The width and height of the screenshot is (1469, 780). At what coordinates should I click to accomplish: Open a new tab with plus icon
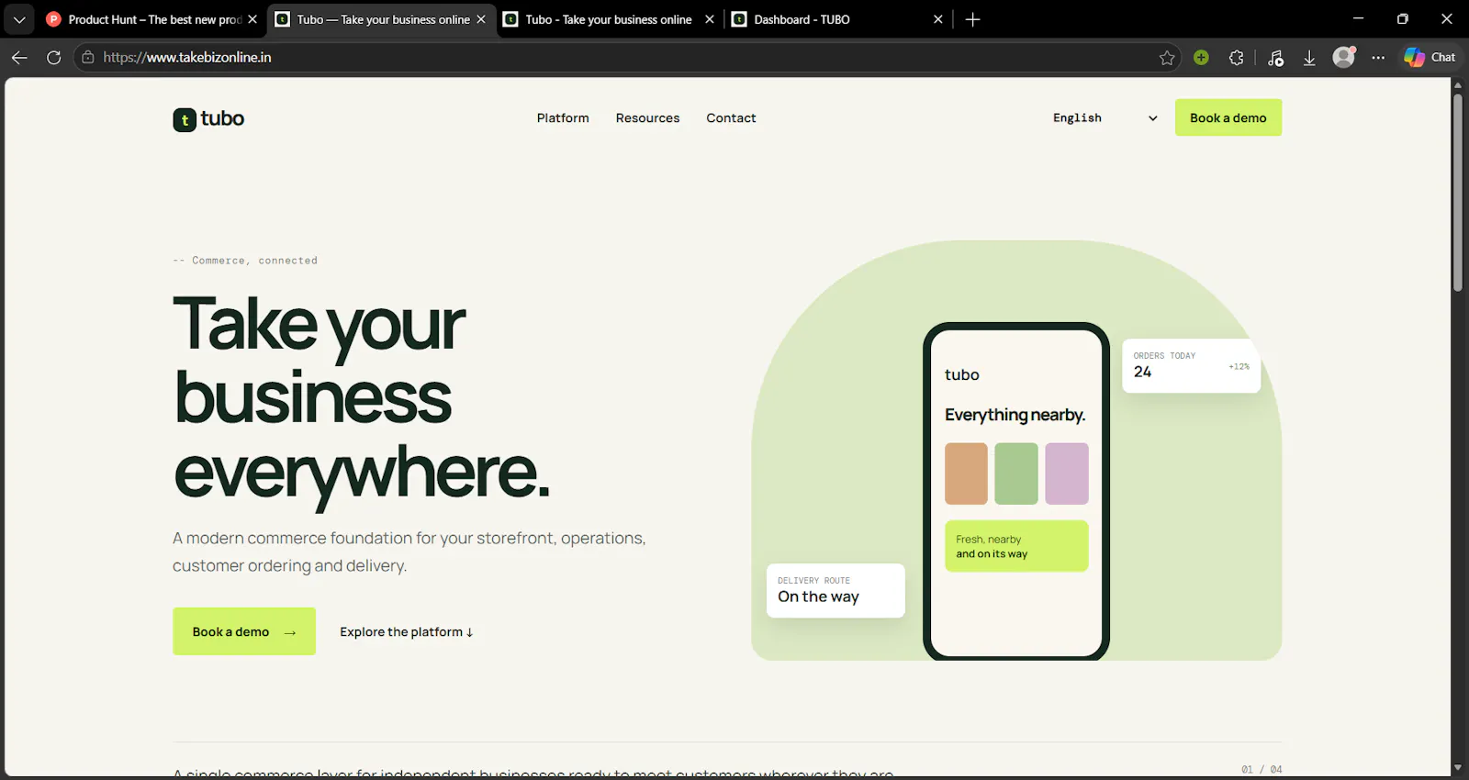(x=973, y=19)
